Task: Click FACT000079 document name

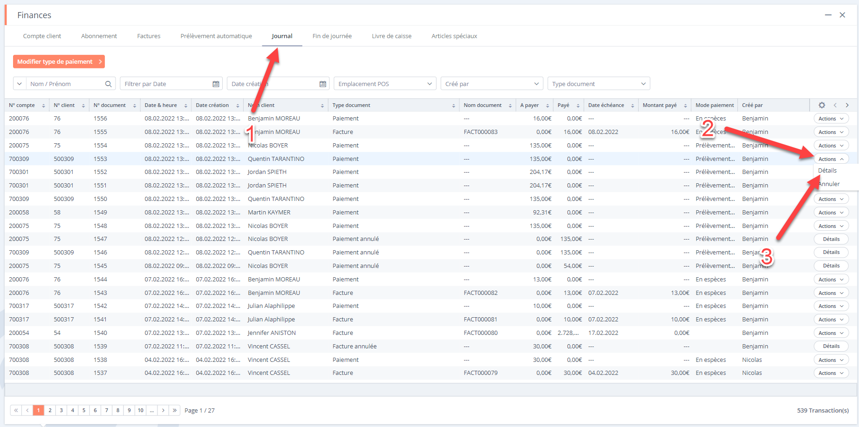Action: click(480, 373)
